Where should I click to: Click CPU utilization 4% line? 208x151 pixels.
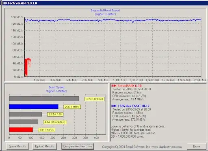tap(129, 116)
